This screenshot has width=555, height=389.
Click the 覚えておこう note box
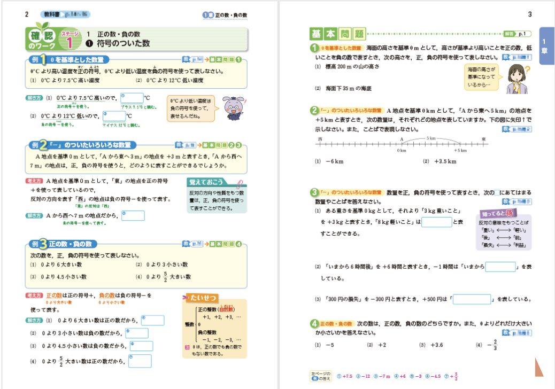coord(217,196)
